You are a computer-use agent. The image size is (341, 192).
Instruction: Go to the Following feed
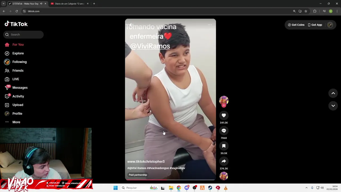15,62
